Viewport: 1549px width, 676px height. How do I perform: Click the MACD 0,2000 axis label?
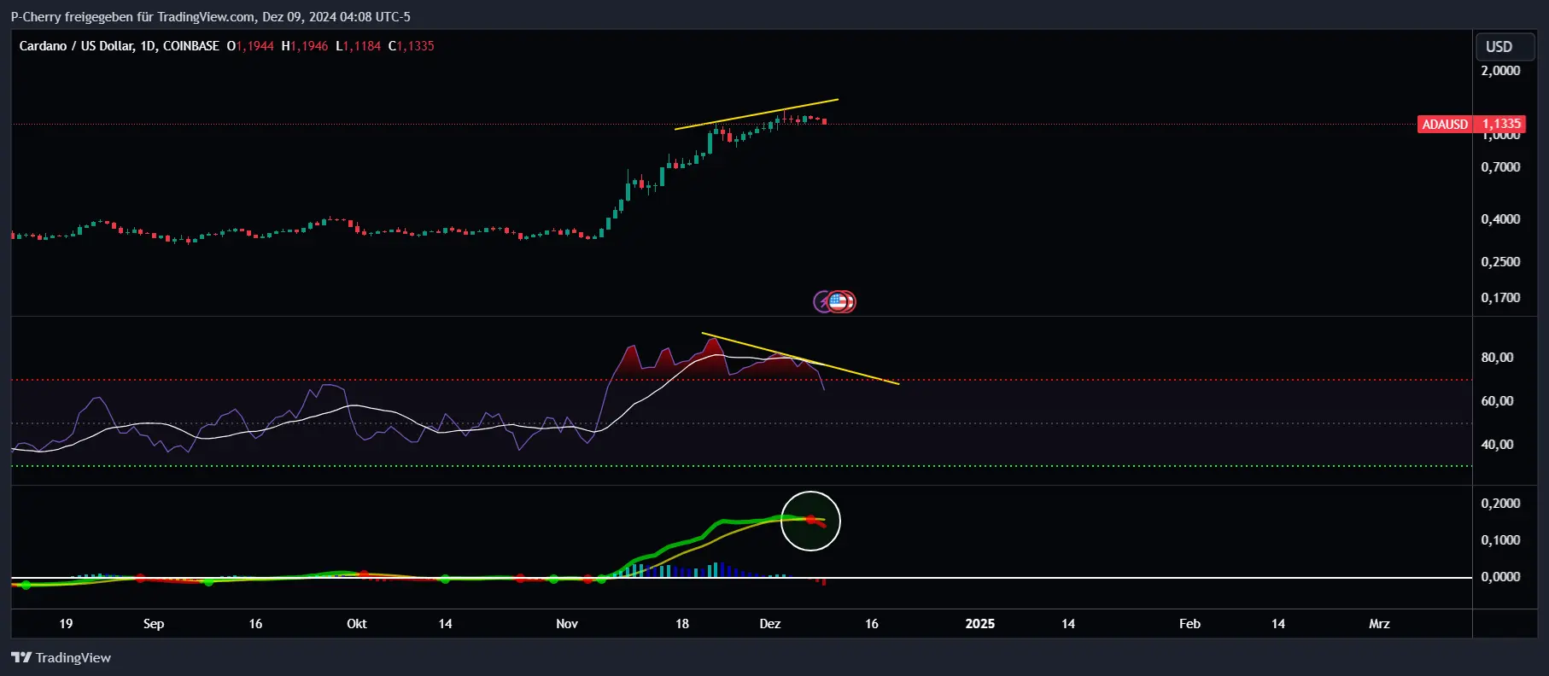pos(1500,504)
